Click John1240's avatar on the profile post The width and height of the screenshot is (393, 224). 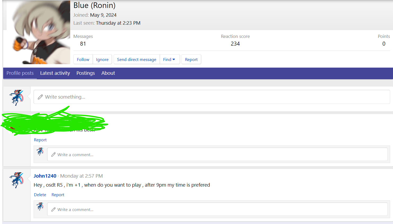(17, 180)
